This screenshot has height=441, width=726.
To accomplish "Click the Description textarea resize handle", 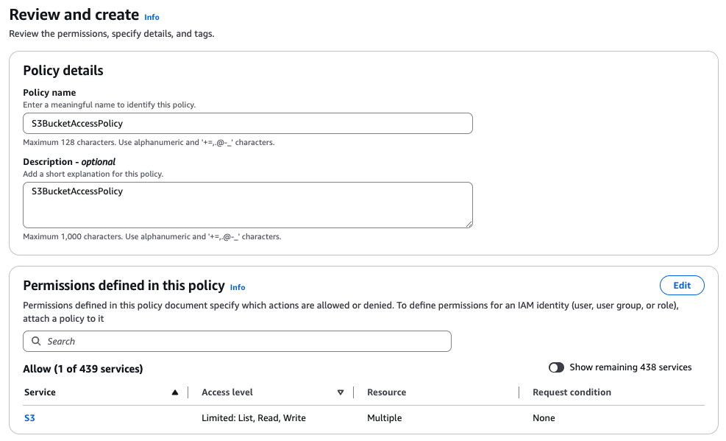I will (469, 224).
